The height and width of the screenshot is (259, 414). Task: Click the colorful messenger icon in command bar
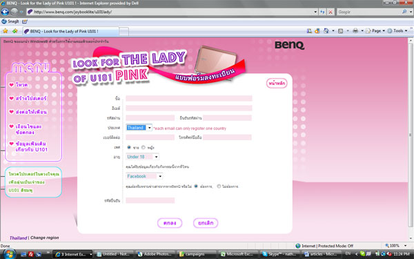tap(317, 31)
